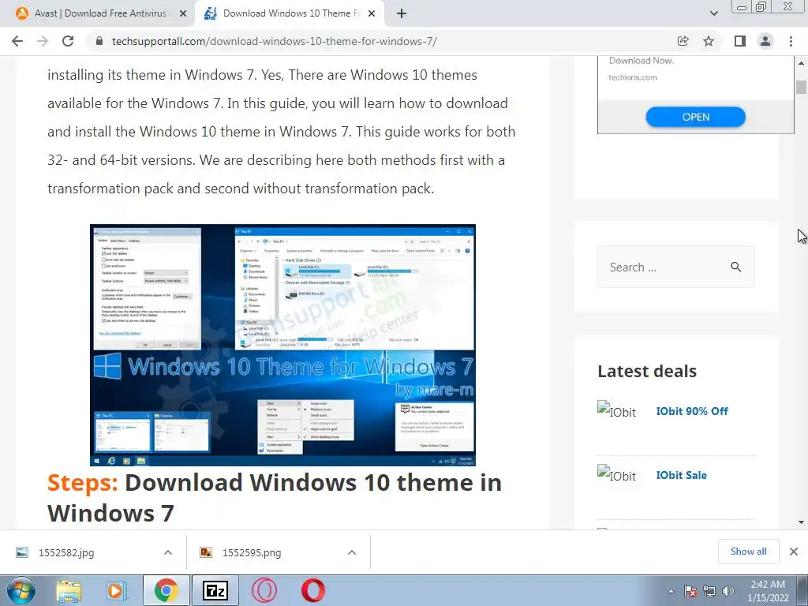Click the Steps Download Windows 10 theme heading
This screenshot has width=808, height=606.
click(274, 498)
